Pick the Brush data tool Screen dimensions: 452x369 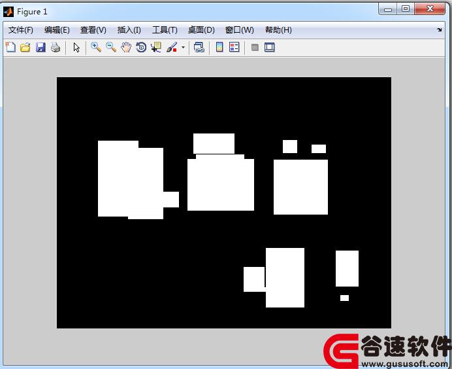172,47
